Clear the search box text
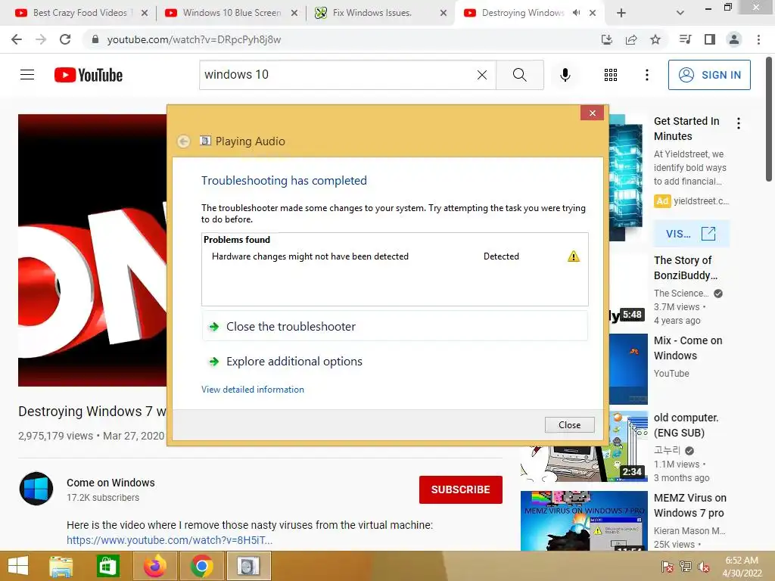Screen dimensions: 775x581 [482, 75]
